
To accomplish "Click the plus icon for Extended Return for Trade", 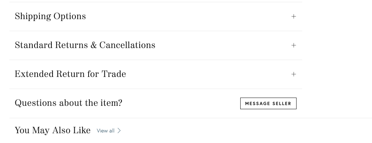I will pos(294,74).
